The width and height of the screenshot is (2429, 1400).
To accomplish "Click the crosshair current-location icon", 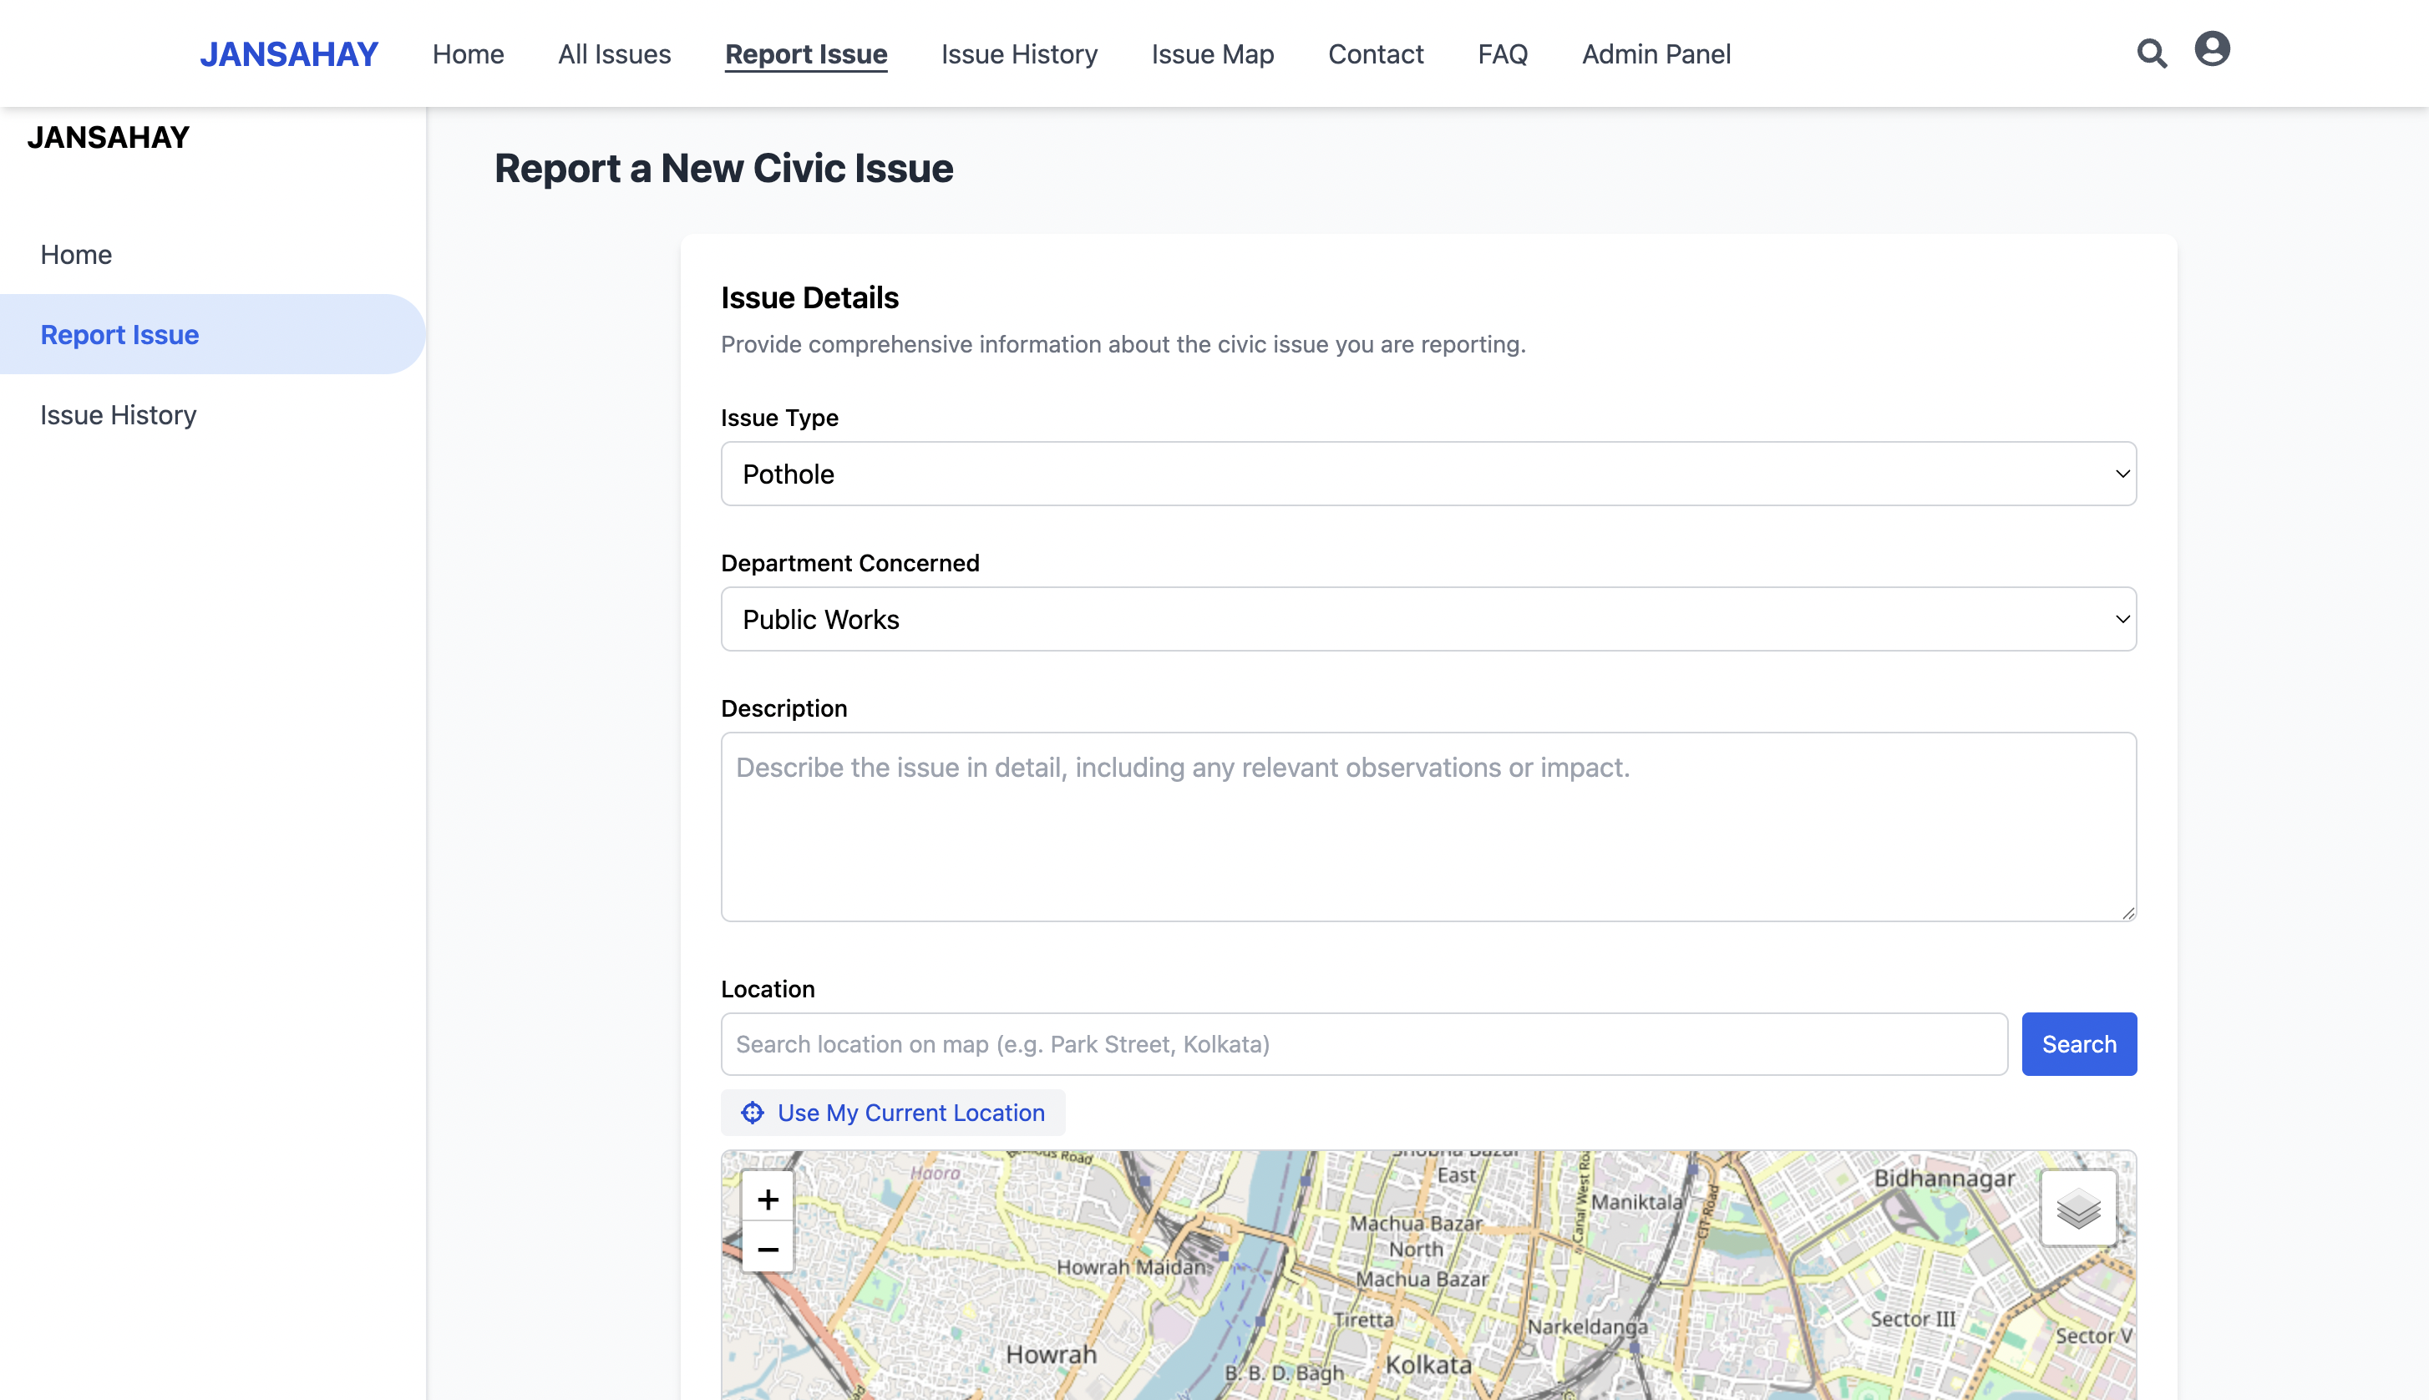I will [x=752, y=1113].
